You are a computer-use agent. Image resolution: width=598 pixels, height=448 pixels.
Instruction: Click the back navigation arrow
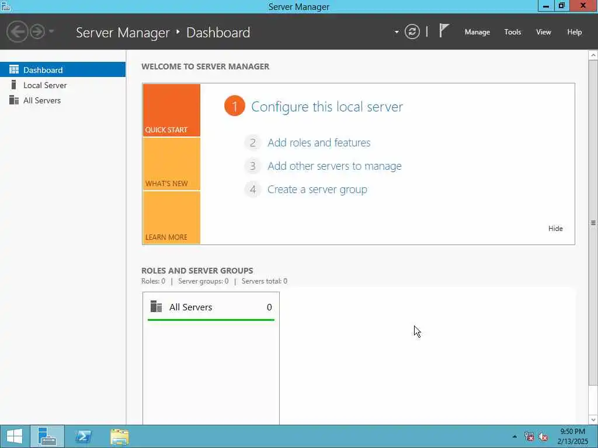click(17, 32)
